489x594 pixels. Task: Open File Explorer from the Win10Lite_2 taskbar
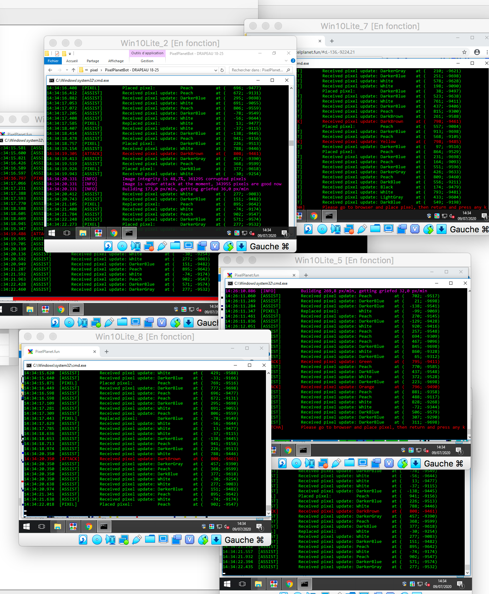point(83,233)
